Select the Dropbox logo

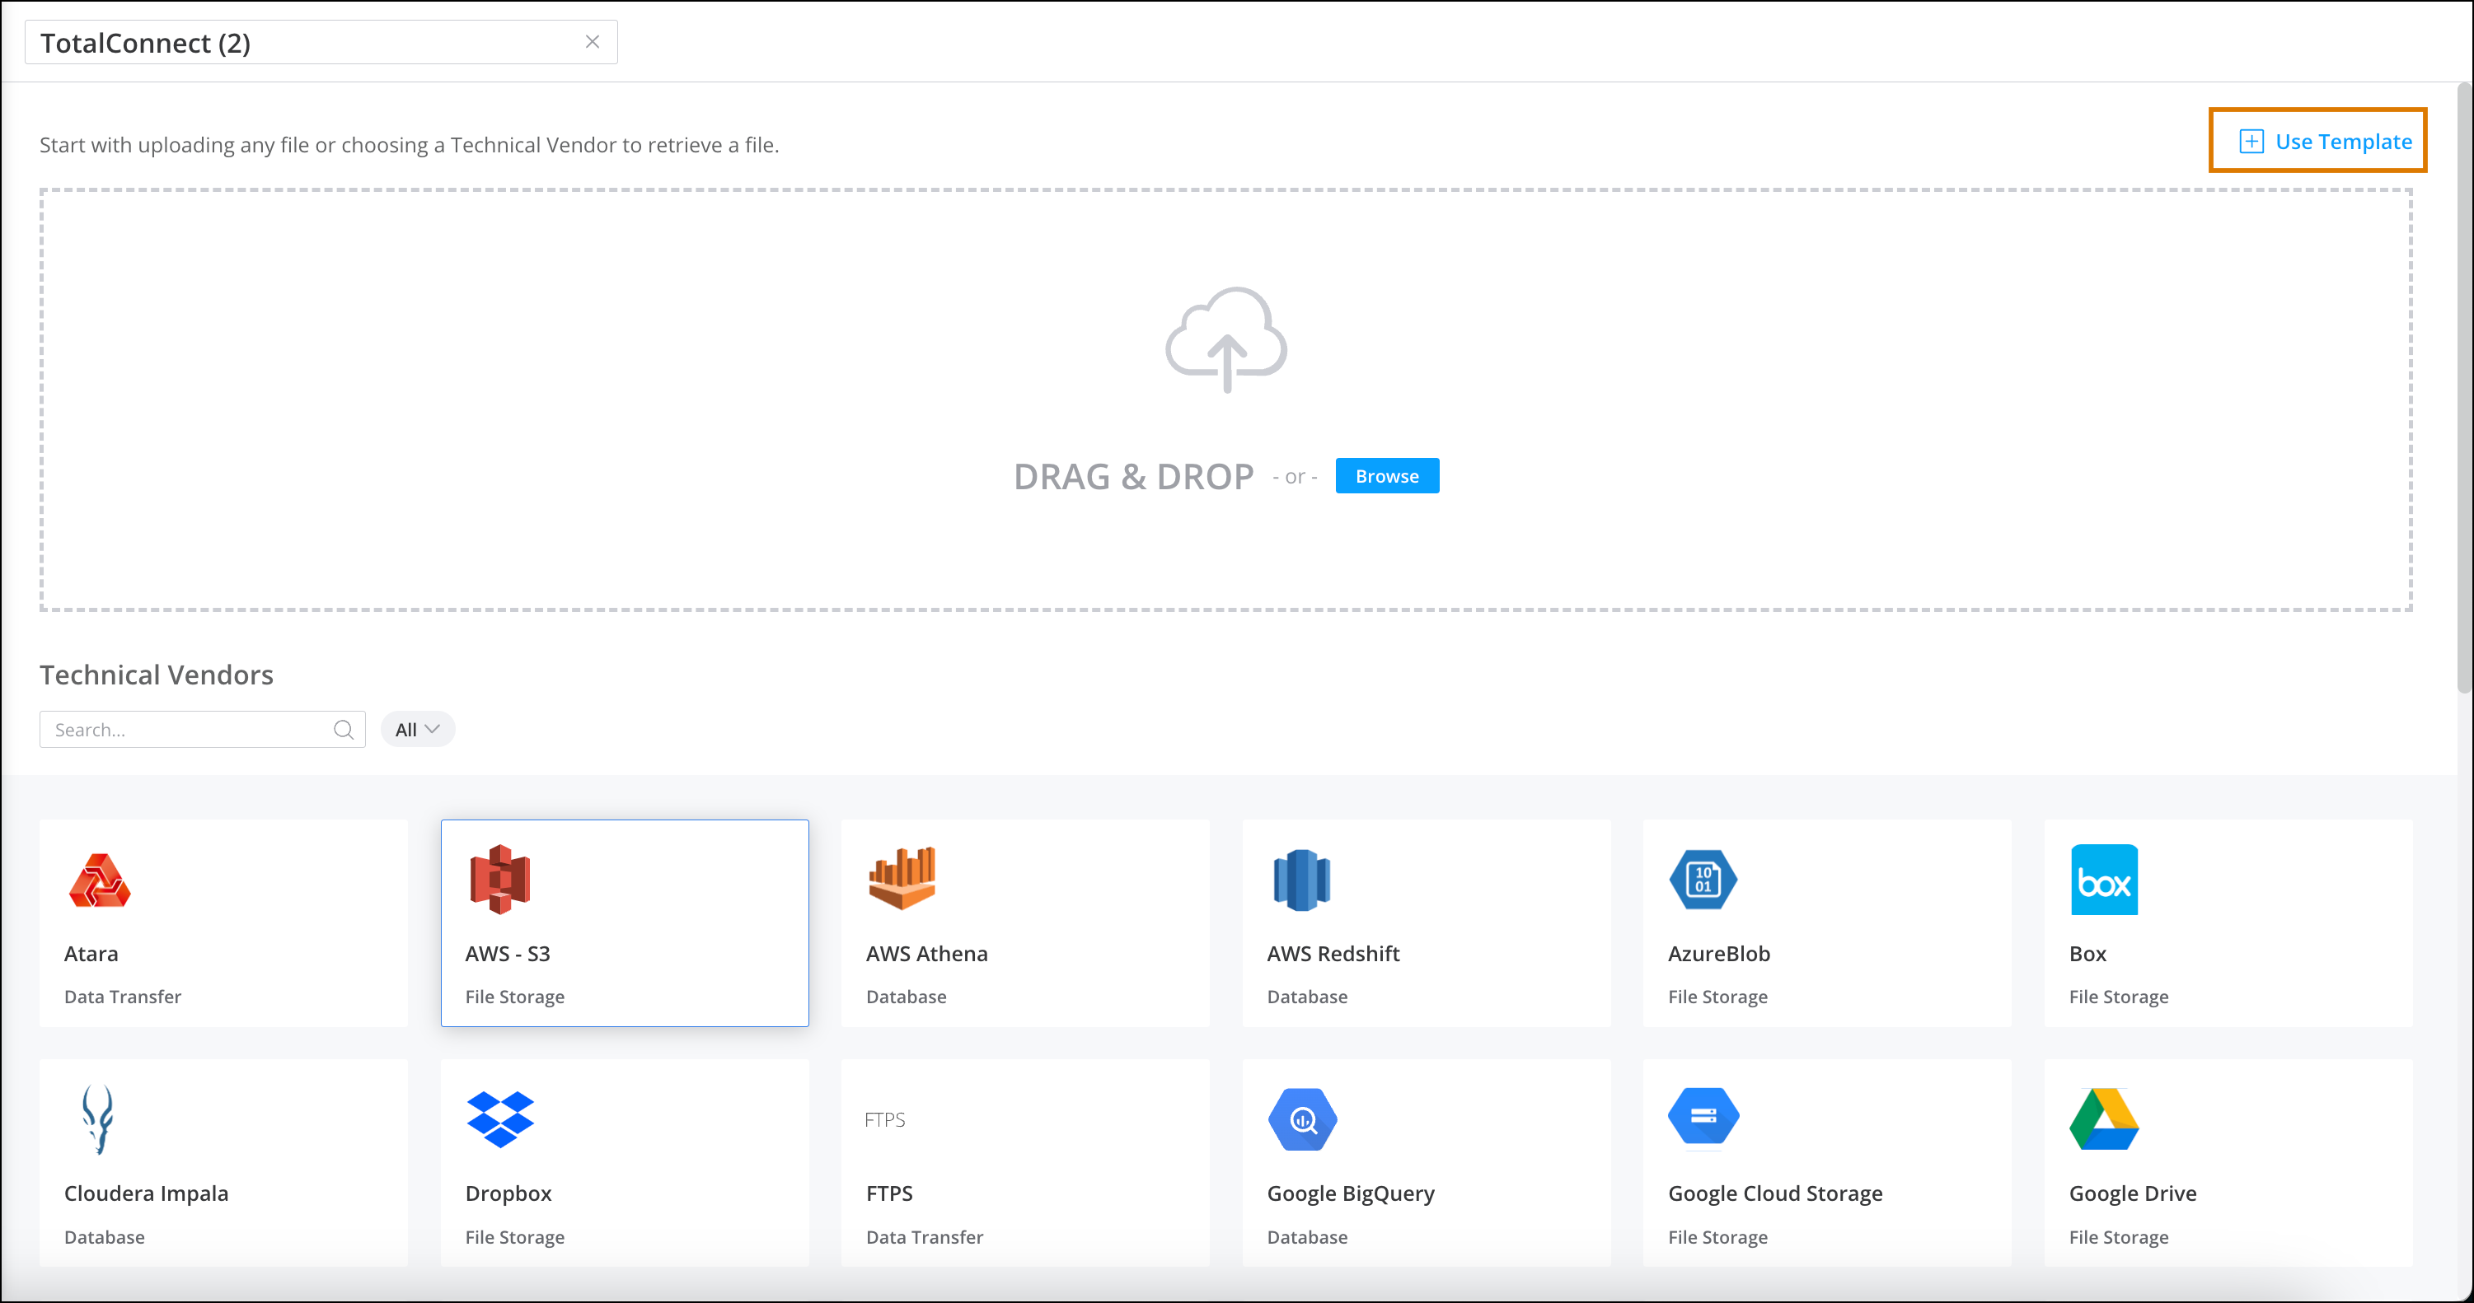click(499, 1119)
